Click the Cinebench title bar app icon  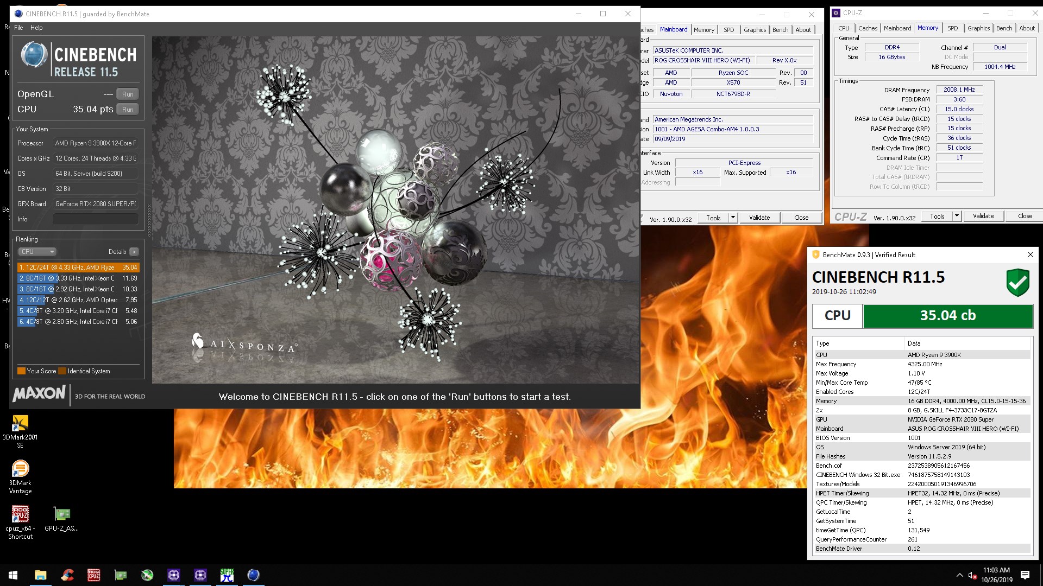click(x=18, y=14)
